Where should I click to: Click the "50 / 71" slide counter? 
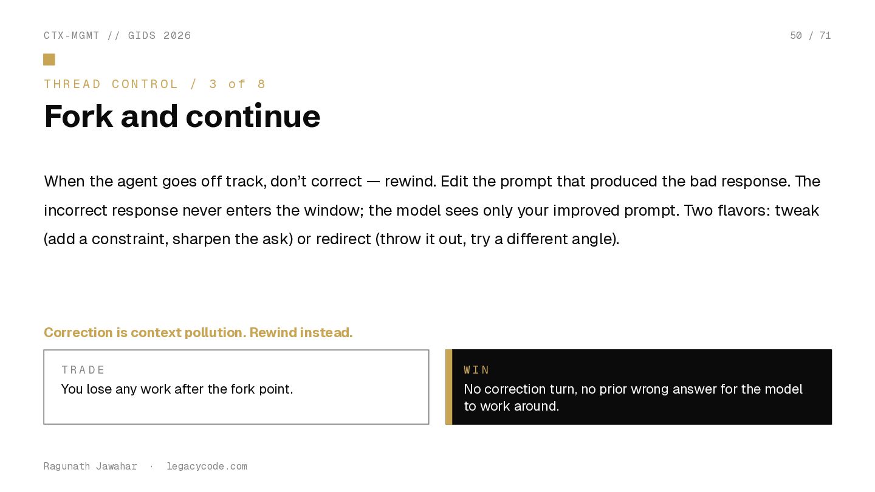[x=810, y=36]
